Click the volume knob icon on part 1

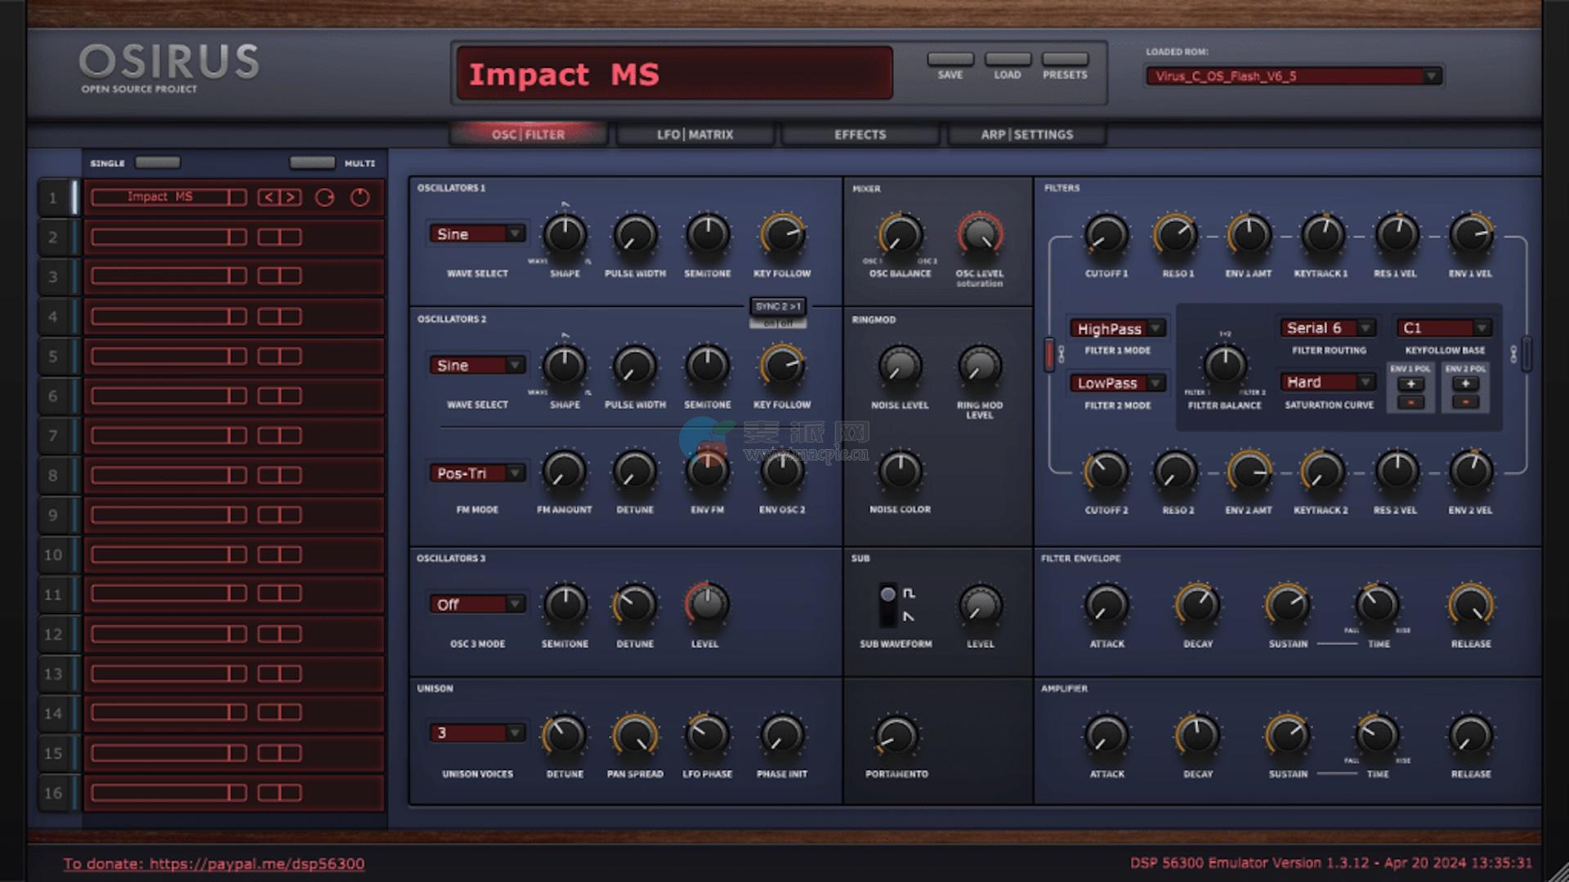click(x=324, y=198)
